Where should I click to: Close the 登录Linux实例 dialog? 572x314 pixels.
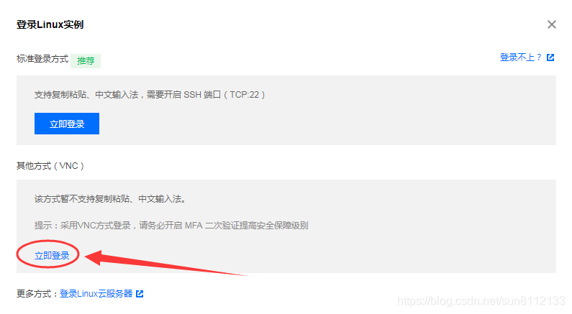552,24
